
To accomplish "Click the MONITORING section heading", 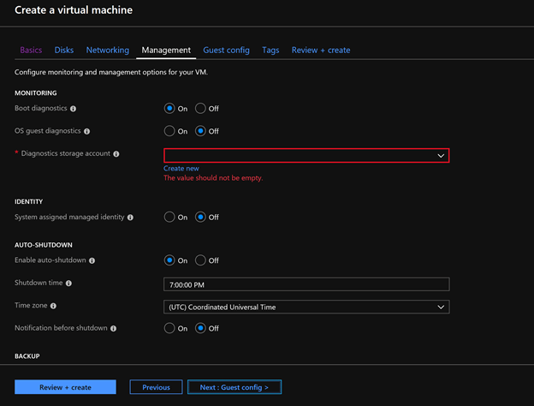I will (x=36, y=93).
